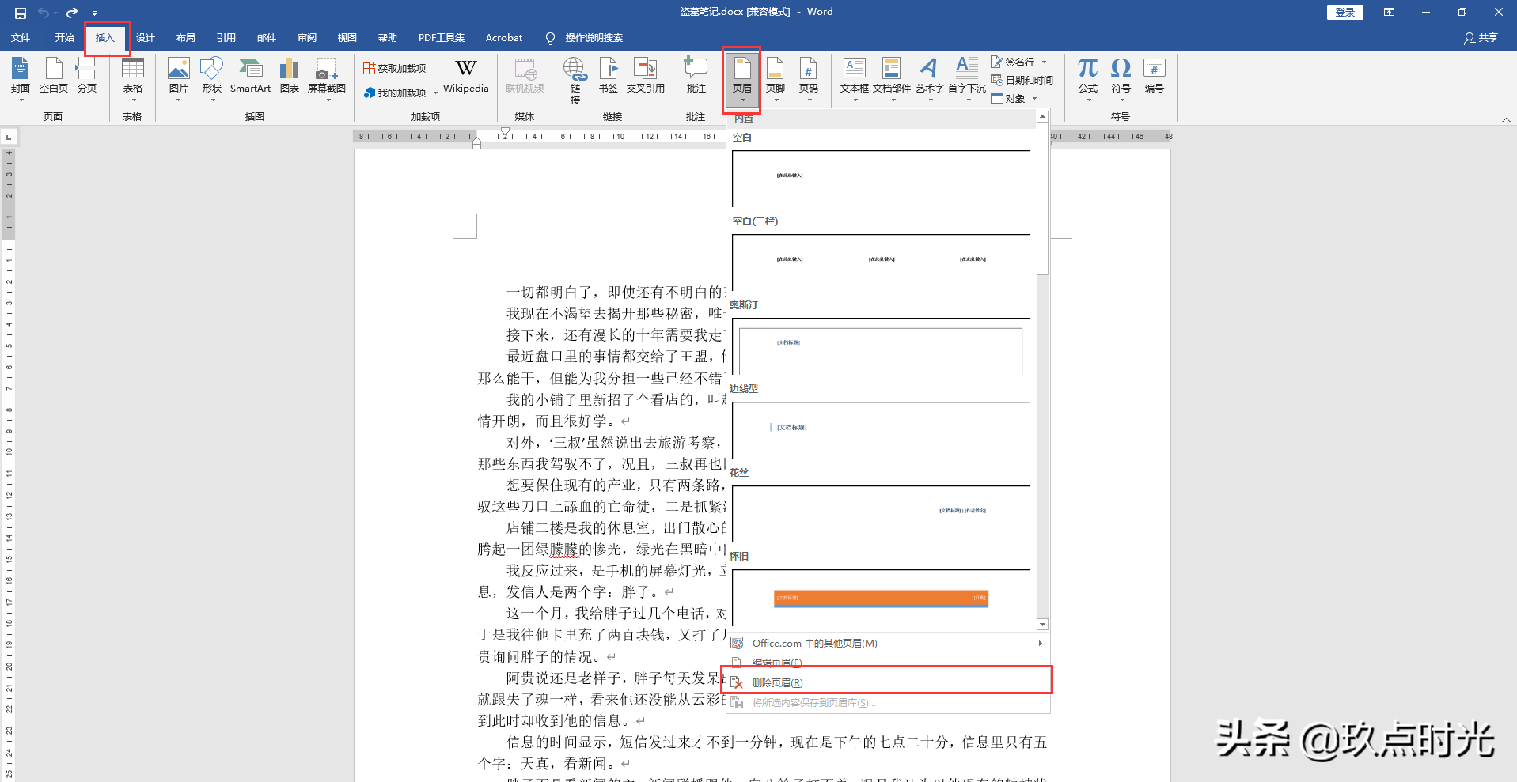Open the Shapes (形状) gallery
Image resolution: width=1517 pixels, height=782 pixels.
pyautogui.click(x=212, y=79)
